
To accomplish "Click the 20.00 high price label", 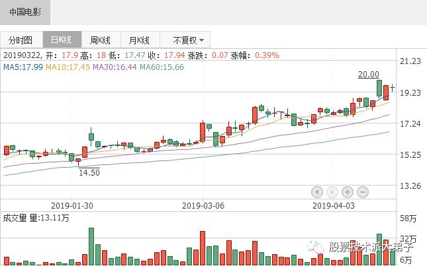I will [369, 75].
